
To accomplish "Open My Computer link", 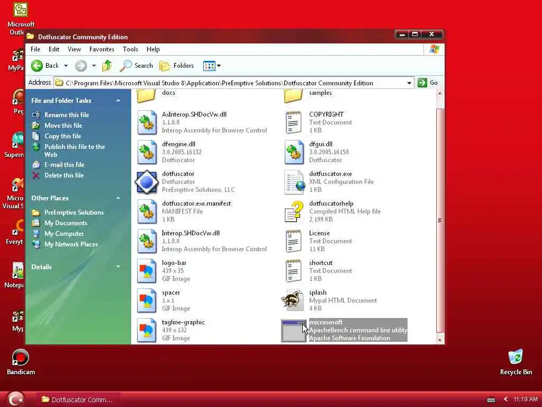I will [64, 234].
